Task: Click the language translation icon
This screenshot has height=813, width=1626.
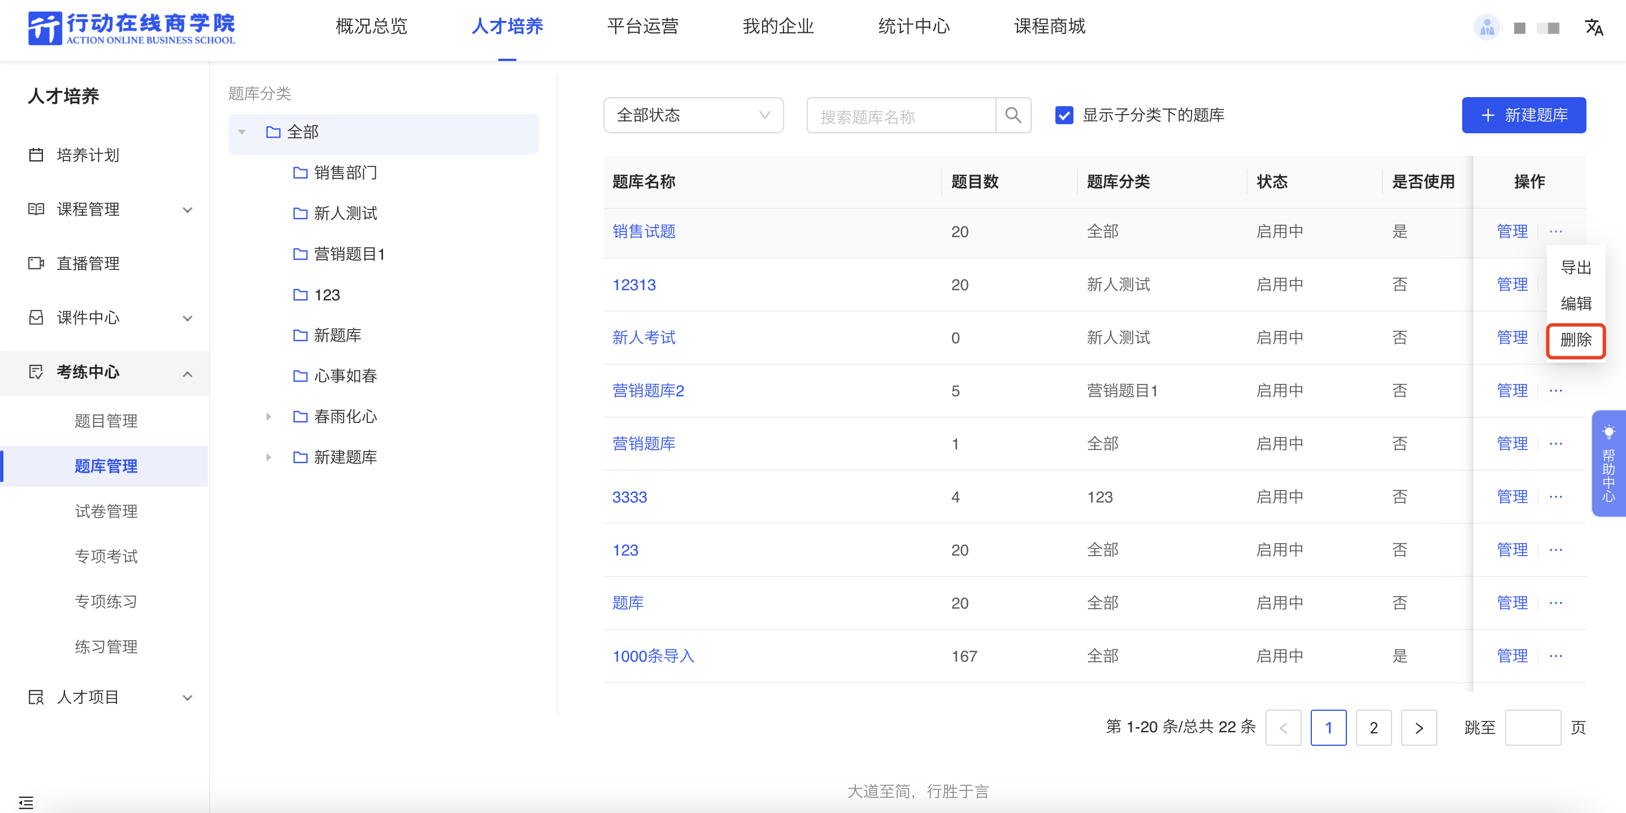Action: click(1593, 28)
